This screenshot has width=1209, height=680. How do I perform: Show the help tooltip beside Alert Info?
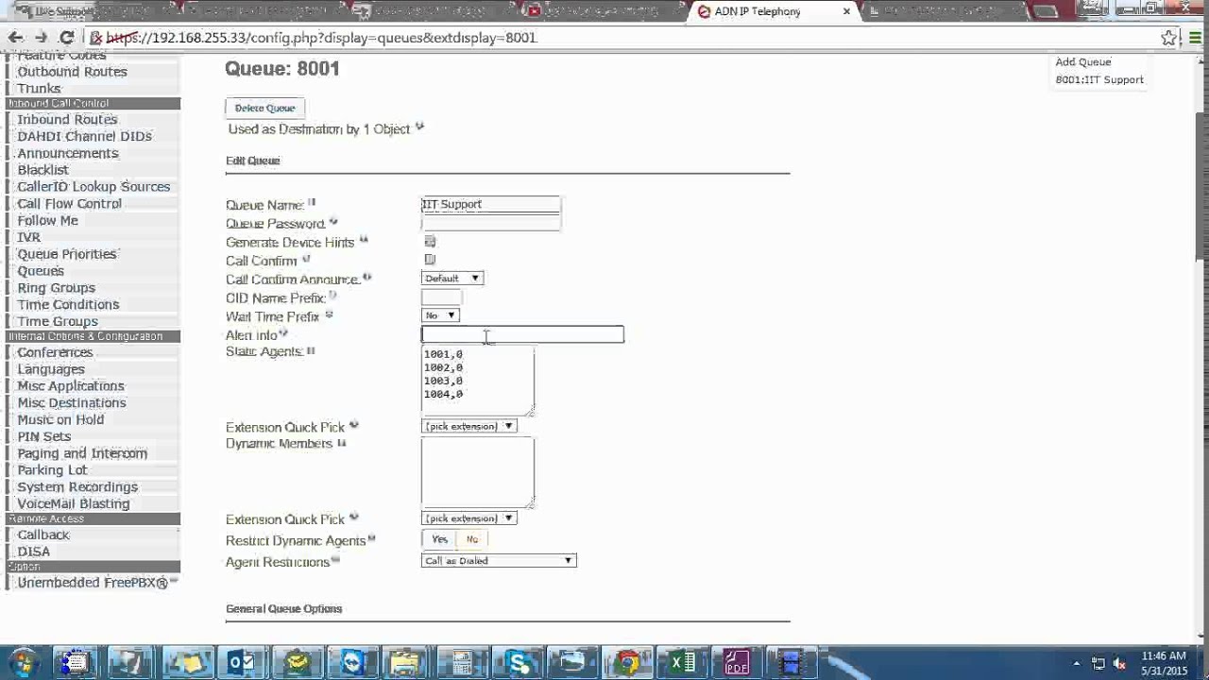pos(282,334)
